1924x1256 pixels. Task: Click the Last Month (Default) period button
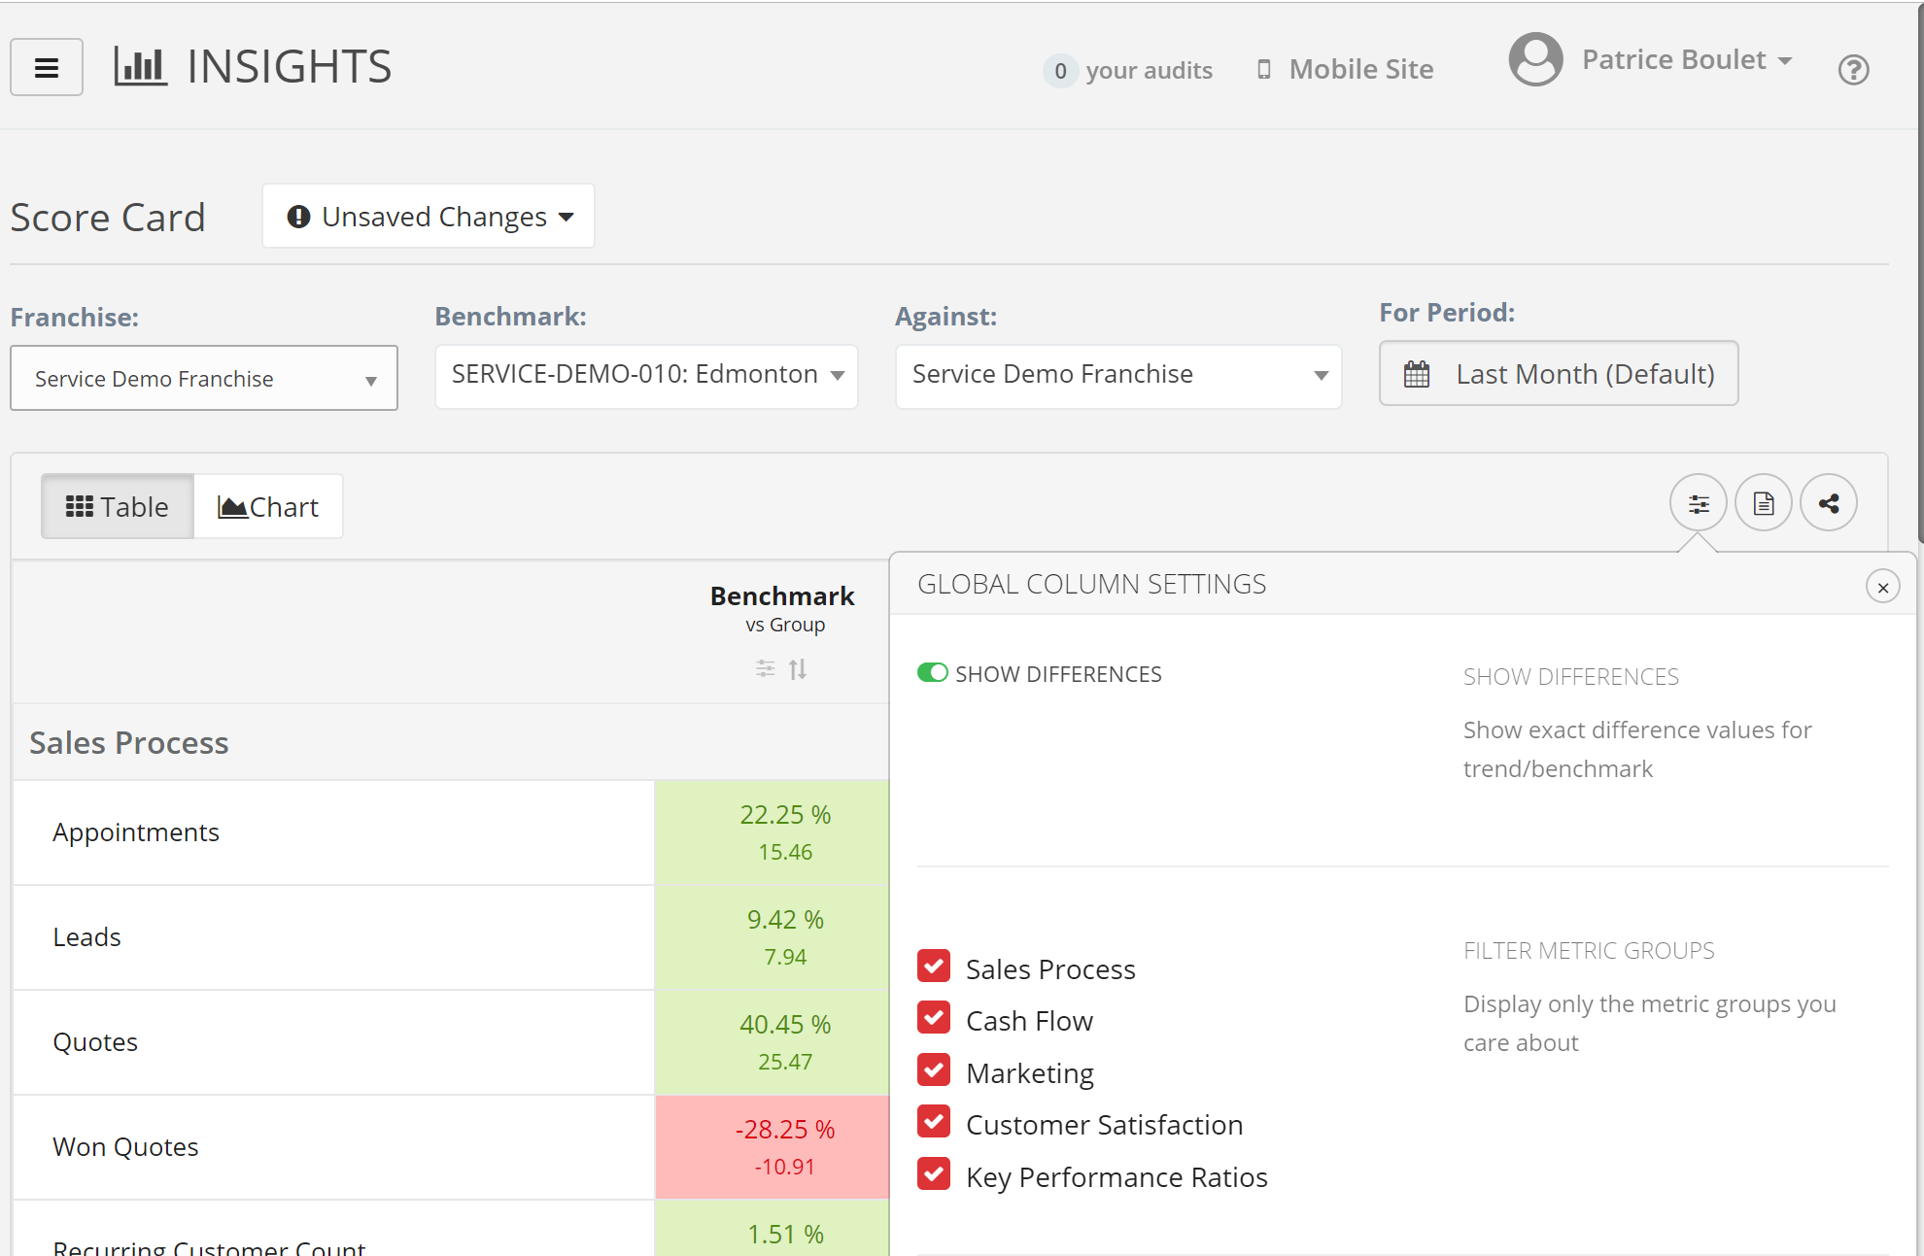(1558, 374)
